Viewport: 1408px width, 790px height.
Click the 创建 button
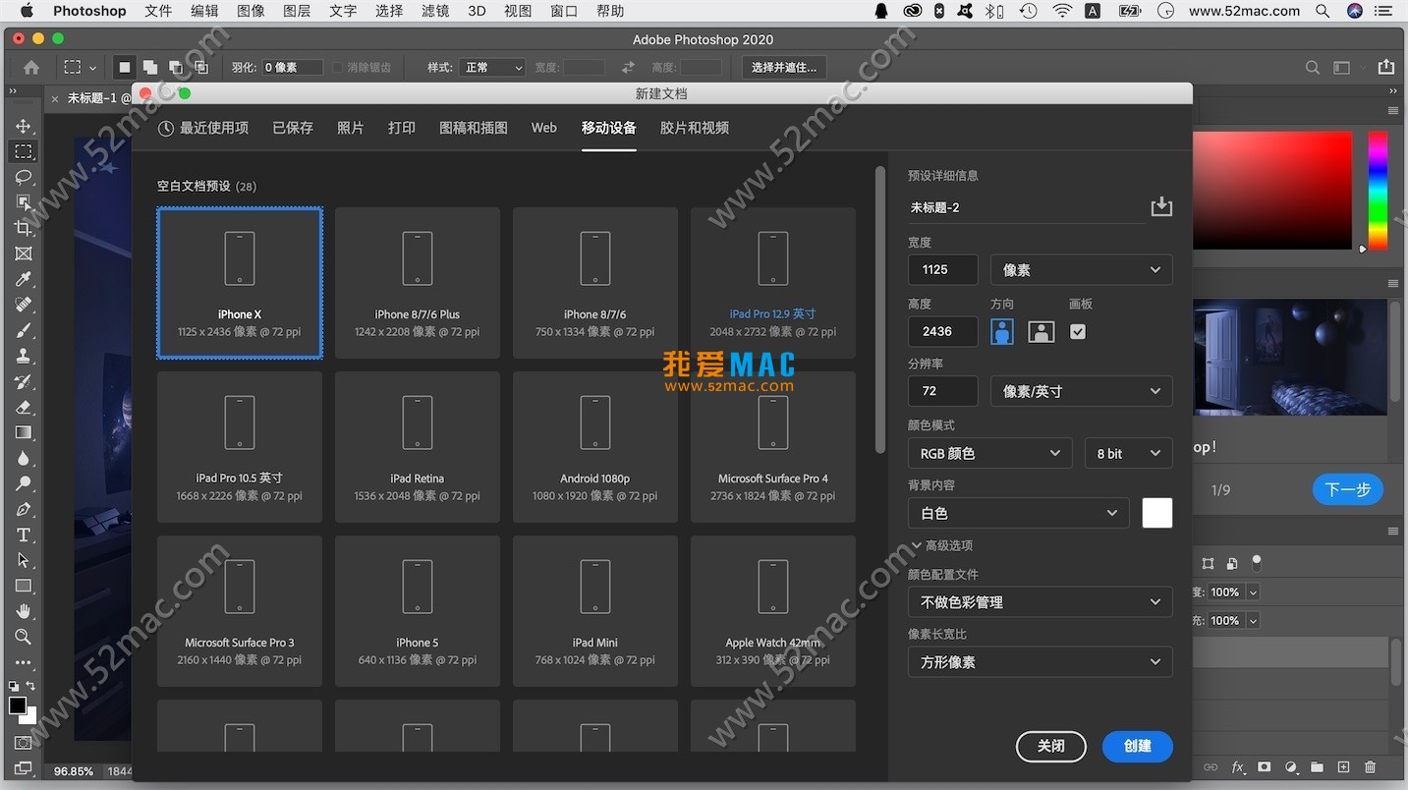1137,746
